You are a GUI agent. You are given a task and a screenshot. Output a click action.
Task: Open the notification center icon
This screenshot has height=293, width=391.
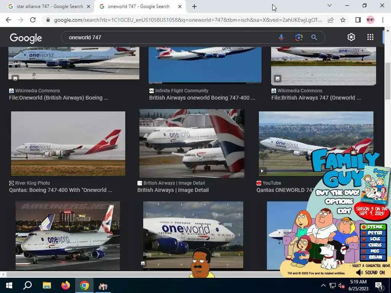[379, 285]
